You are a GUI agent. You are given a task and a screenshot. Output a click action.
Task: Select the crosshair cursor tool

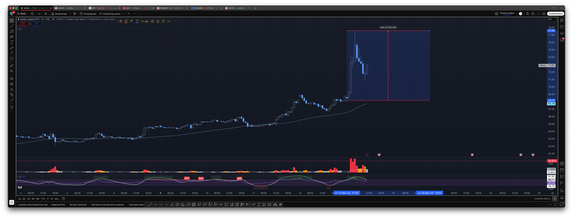(x=12, y=20)
